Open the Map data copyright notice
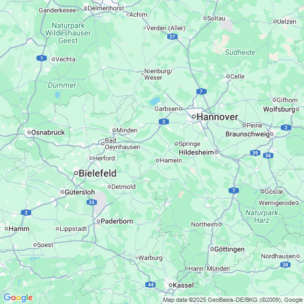The width and height of the screenshot is (304, 304). click(x=233, y=300)
